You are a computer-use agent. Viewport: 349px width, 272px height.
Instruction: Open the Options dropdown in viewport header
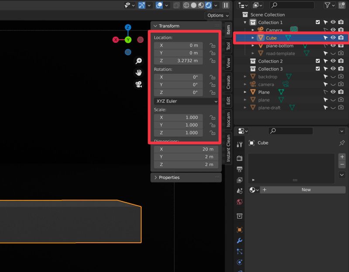[x=217, y=15]
